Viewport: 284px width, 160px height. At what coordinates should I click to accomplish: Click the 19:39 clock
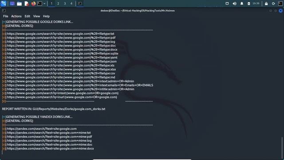(x=256, y=4)
